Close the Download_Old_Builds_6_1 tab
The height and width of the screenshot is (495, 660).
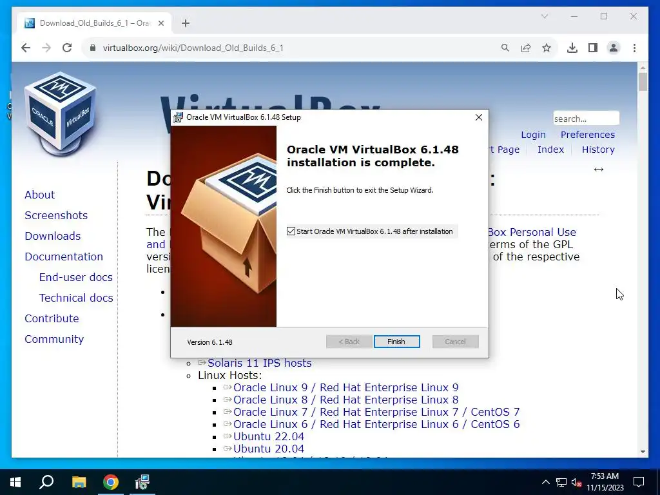[x=160, y=23]
